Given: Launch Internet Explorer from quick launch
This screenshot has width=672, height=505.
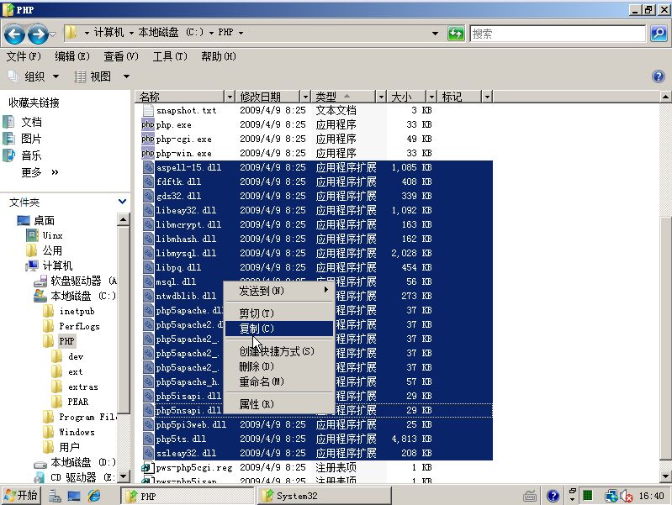Looking at the screenshot, I should (94, 496).
